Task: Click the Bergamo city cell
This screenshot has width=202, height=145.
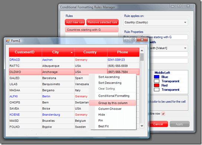Action: pyautogui.click(x=58, y=90)
